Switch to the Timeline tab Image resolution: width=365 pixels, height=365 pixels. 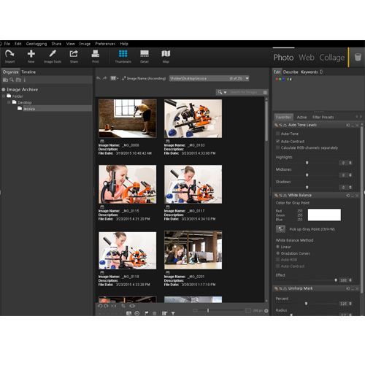click(28, 72)
